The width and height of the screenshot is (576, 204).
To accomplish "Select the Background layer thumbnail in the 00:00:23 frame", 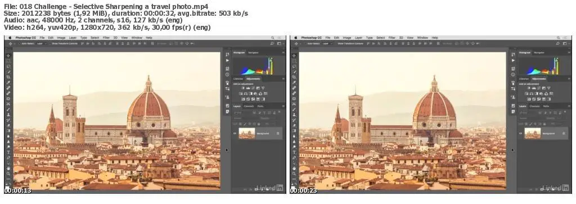I will point(533,134).
